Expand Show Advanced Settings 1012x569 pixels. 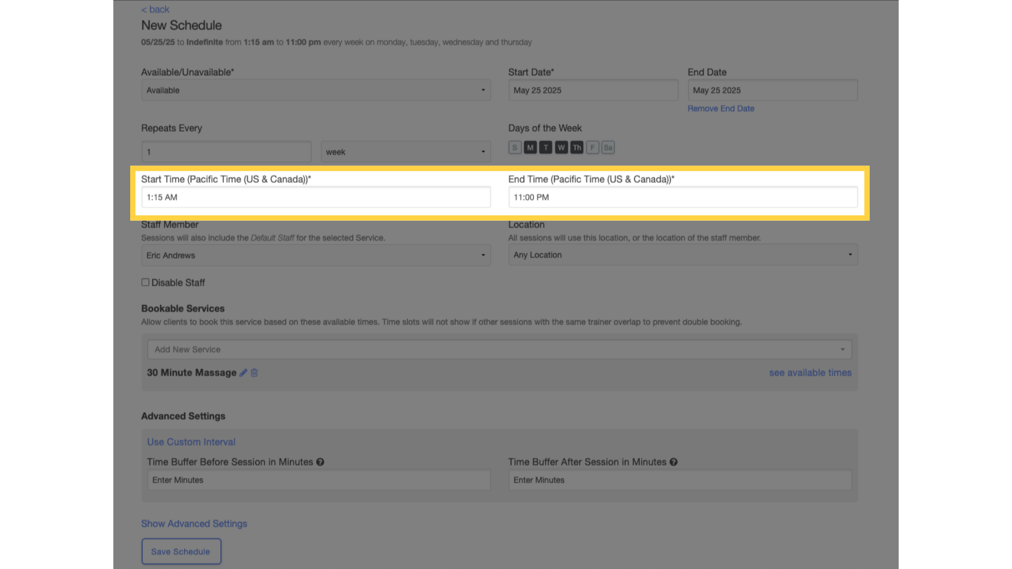[194, 524]
